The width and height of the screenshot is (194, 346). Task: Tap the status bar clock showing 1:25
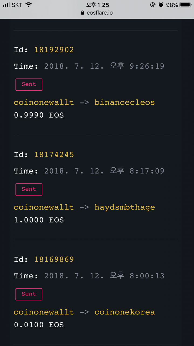pyautogui.click(x=98, y=5)
